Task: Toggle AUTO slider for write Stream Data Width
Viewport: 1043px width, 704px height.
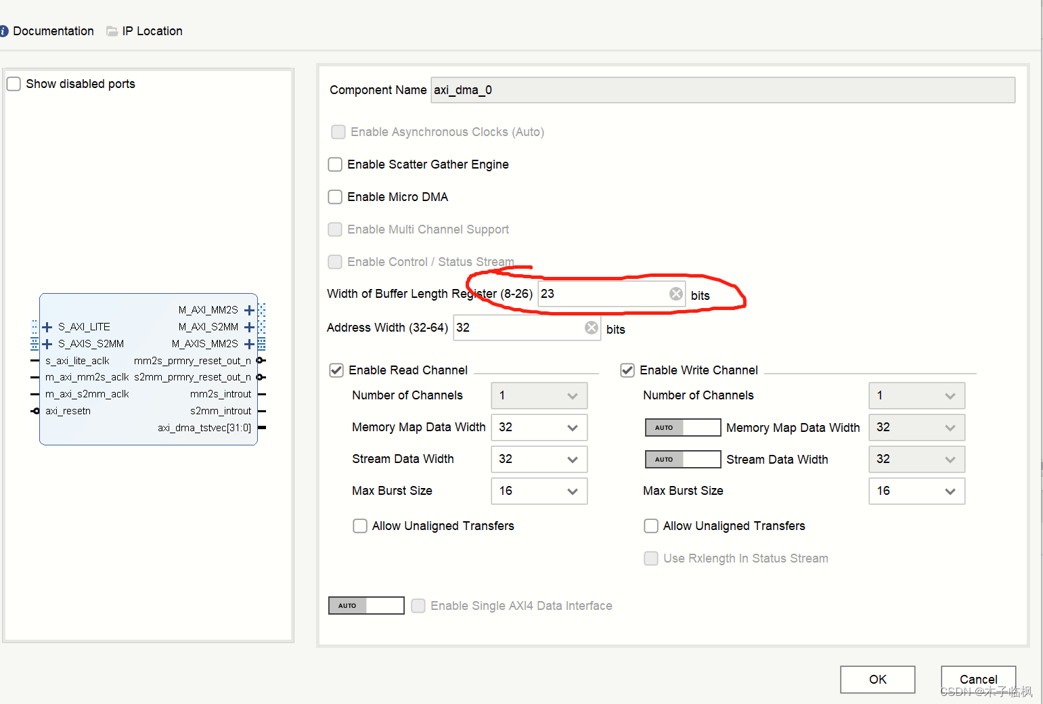Action: [682, 459]
